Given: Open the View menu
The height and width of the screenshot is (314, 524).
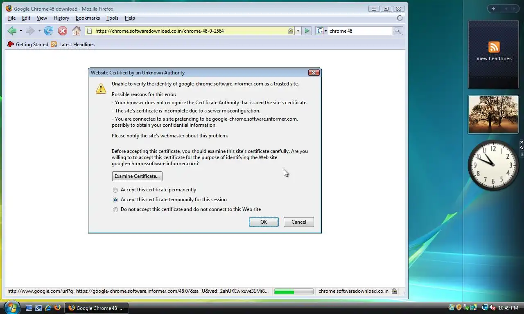Looking at the screenshot, I should 42,18.
